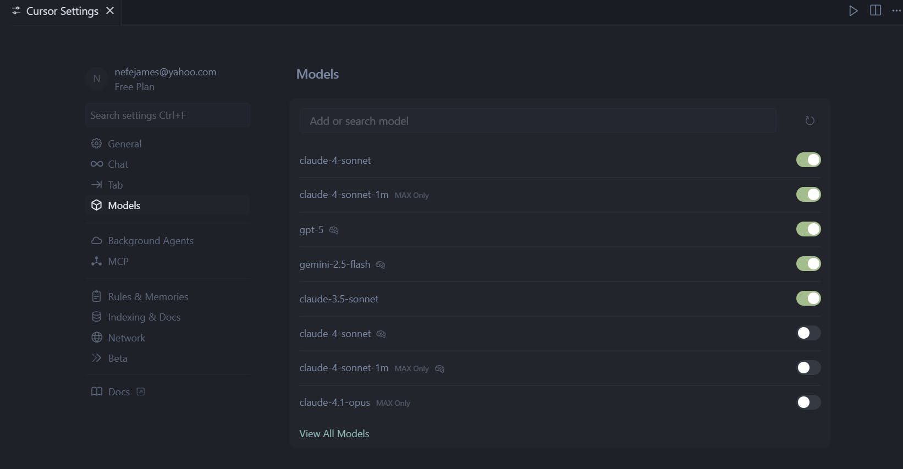903x469 pixels.
Task: Open Rules & Memories settings
Action: (x=147, y=296)
